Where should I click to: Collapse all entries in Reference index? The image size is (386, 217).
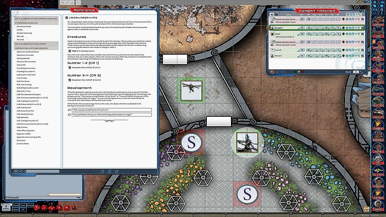coord(20,171)
